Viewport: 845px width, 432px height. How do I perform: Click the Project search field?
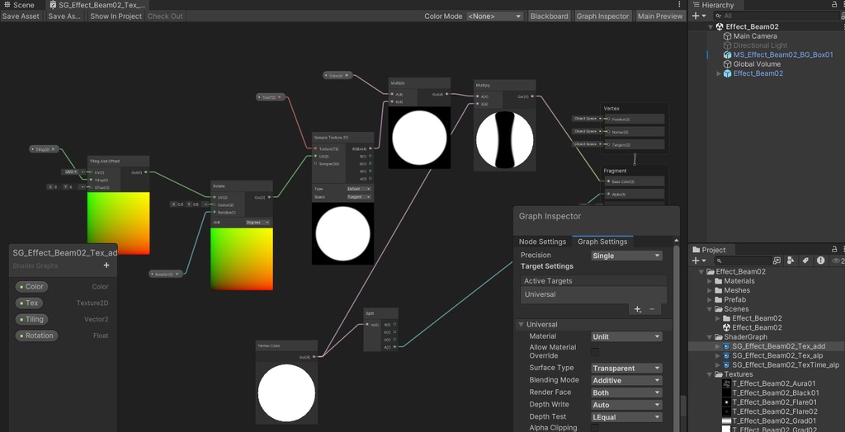pos(742,261)
